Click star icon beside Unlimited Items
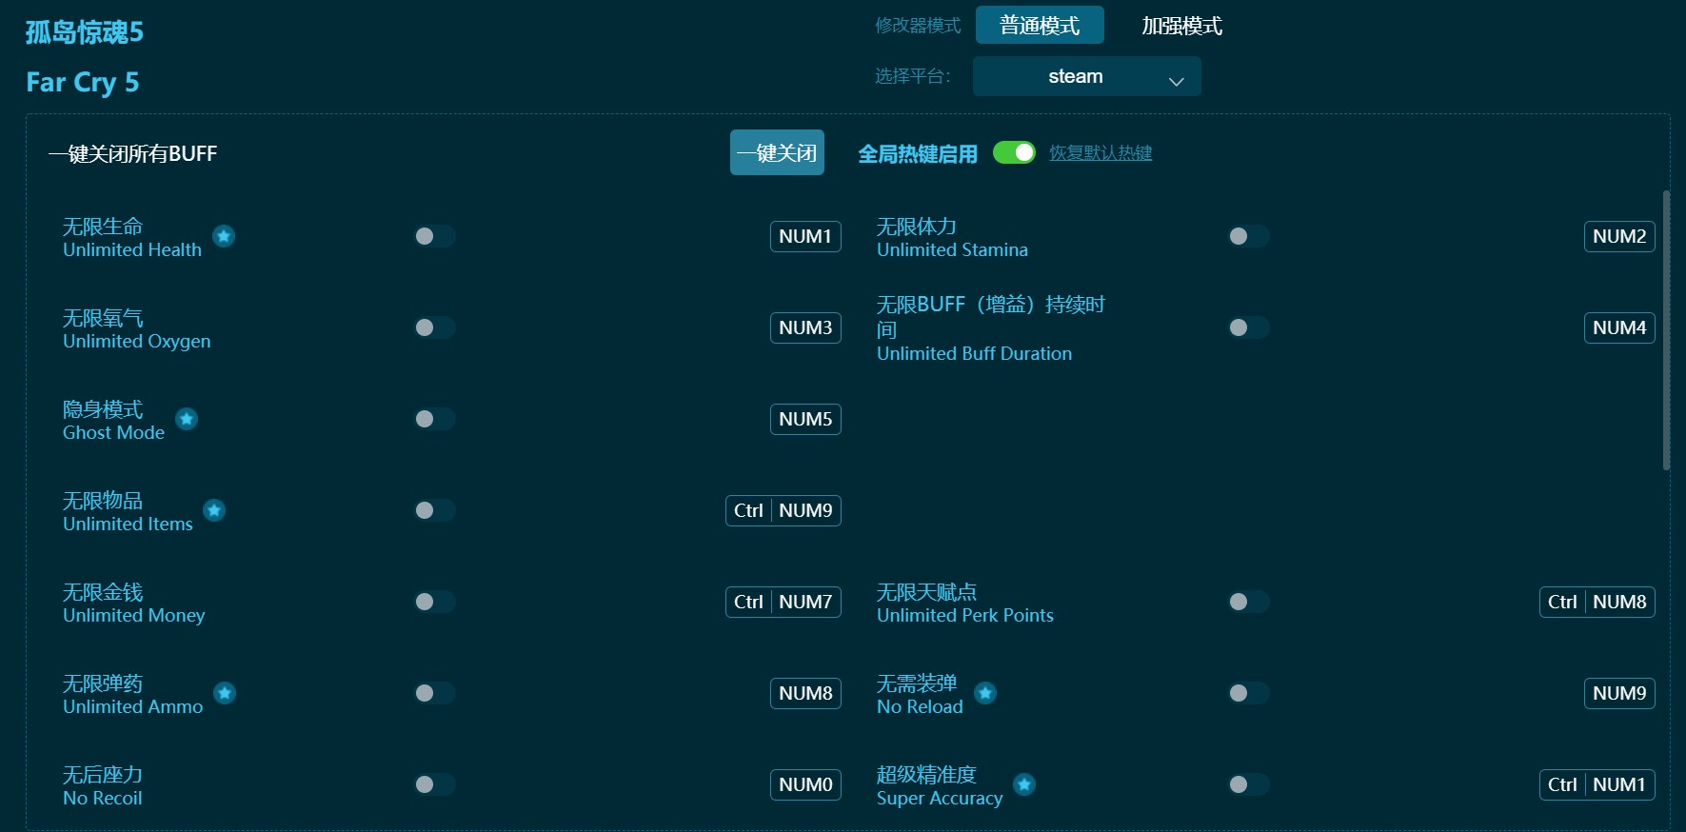This screenshot has width=1686, height=832. [214, 510]
